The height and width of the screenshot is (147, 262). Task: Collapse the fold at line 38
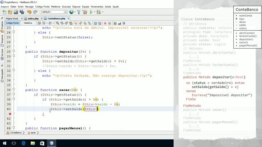point(14,99)
